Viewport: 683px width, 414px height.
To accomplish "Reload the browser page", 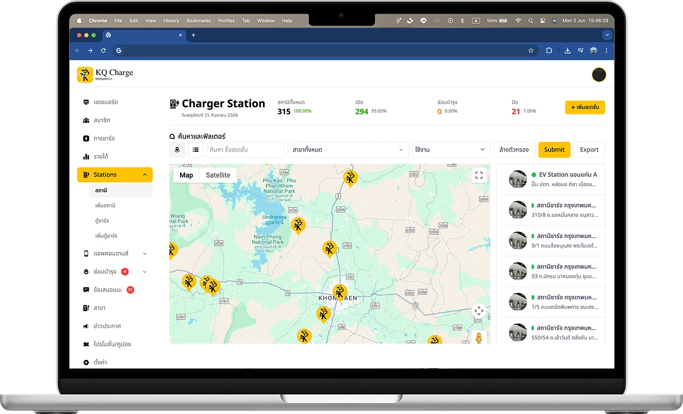I will tap(103, 51).
